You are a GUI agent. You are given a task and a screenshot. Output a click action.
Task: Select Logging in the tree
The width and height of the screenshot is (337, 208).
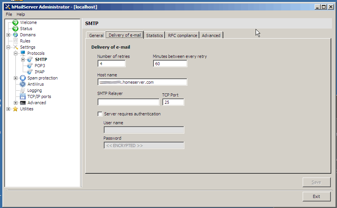point(34,91)
